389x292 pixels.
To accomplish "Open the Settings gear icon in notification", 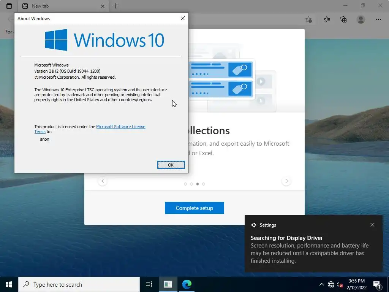I will [x=253, y=225].
